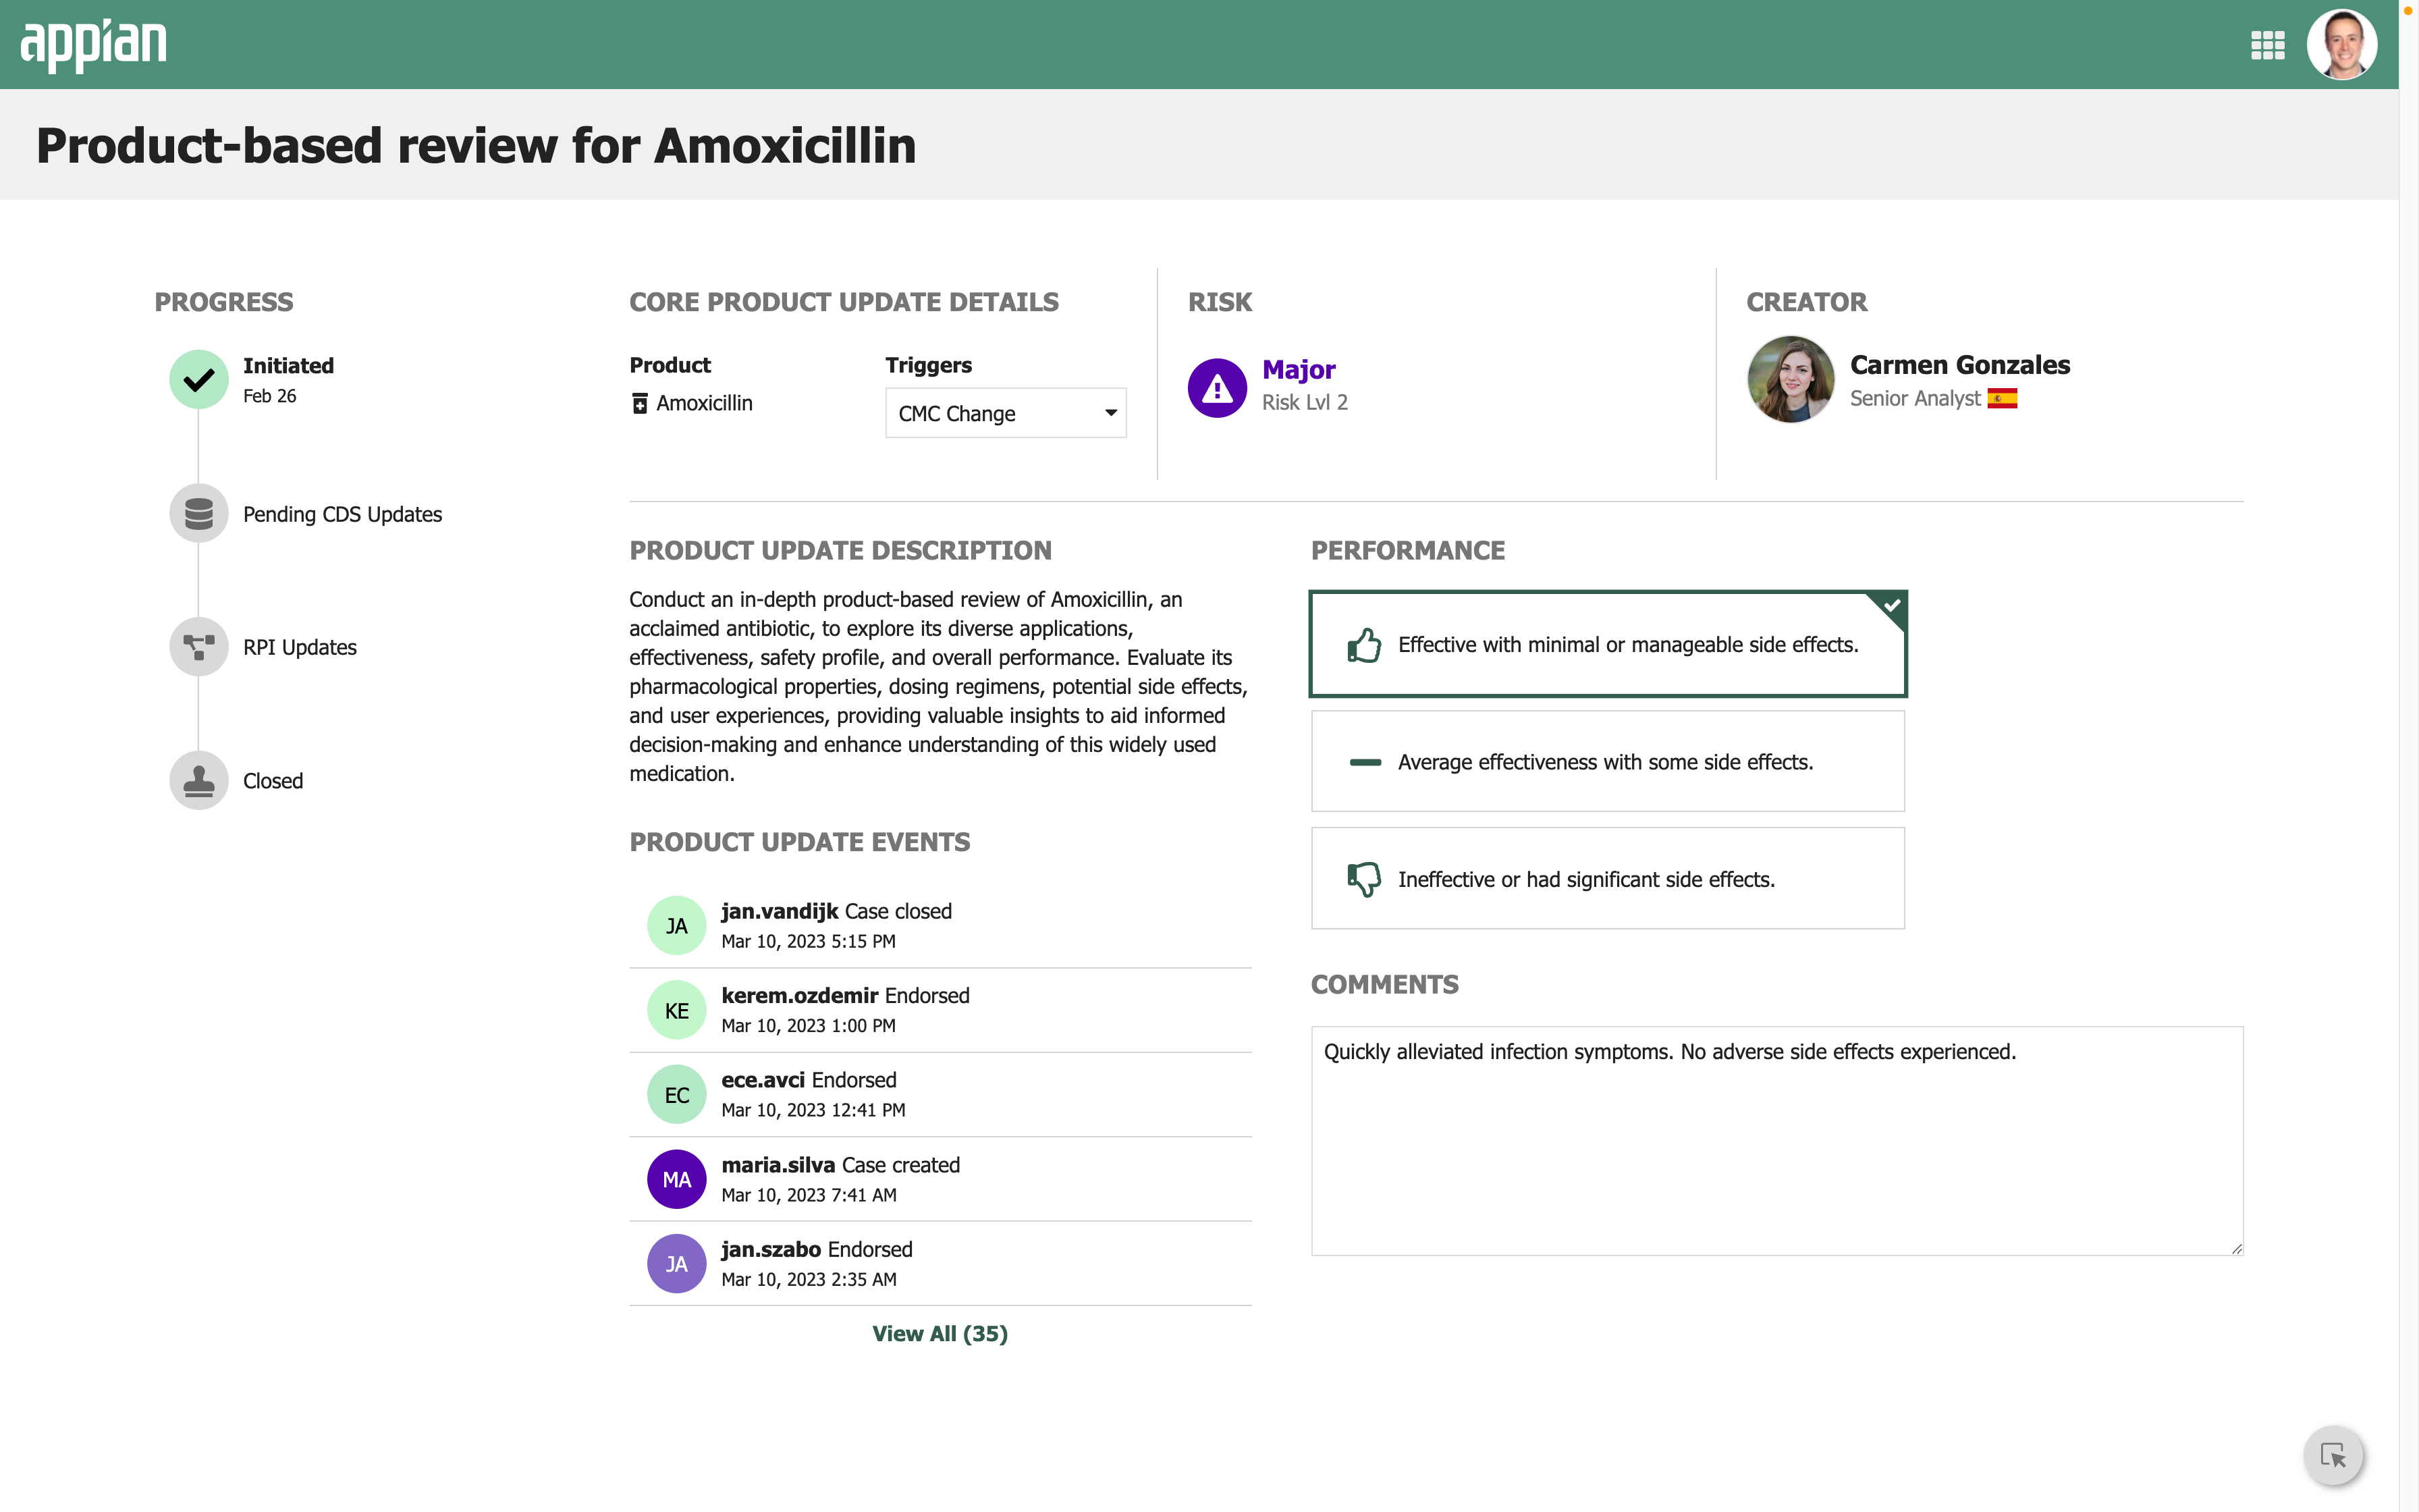
Task: Open the apps grid navigation icon
Action: tap(2267, 45)
